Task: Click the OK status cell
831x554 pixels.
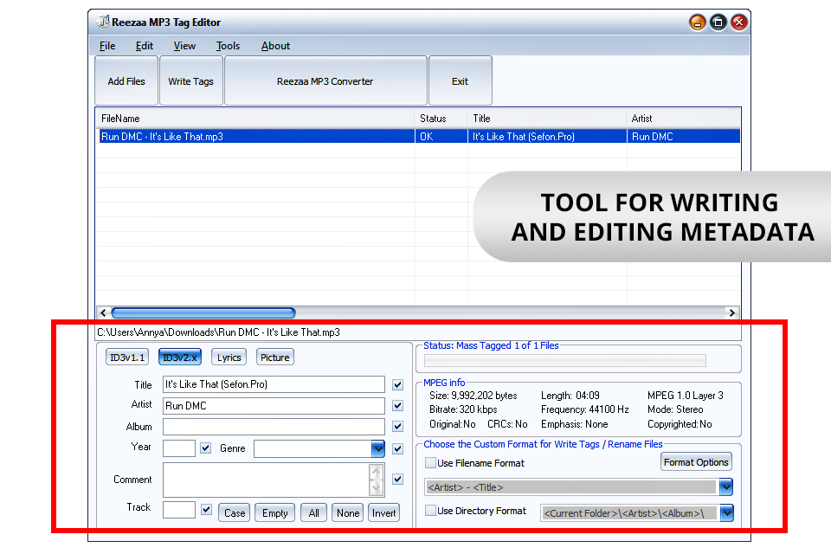Action: [441, 136]
